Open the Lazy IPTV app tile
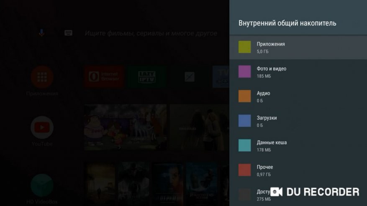Image resolution: width=367 pixels, height=206 pixels. [x=147, y=77]
